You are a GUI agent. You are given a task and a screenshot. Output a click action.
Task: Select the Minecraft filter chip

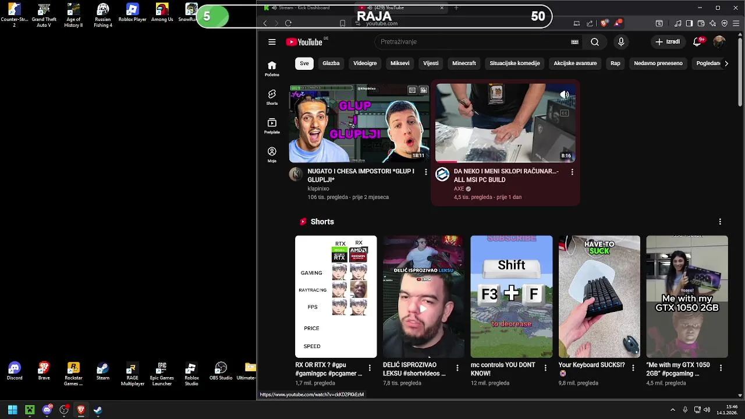[x=464, y=63]
